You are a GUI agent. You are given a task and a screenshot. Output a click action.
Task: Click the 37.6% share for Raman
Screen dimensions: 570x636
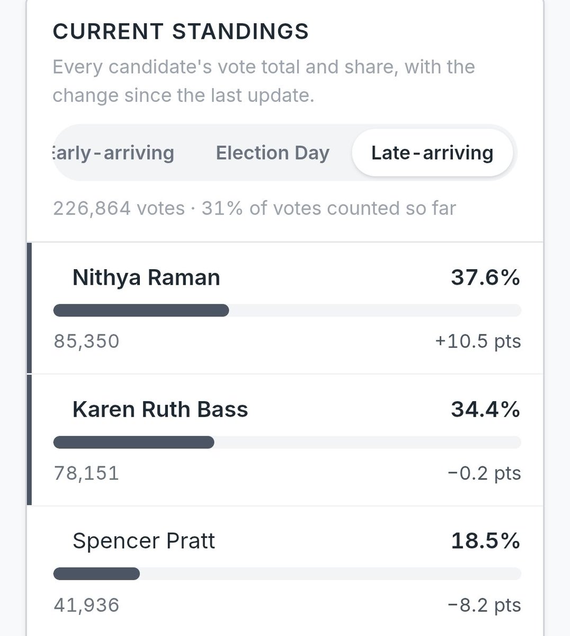(485, 277)
